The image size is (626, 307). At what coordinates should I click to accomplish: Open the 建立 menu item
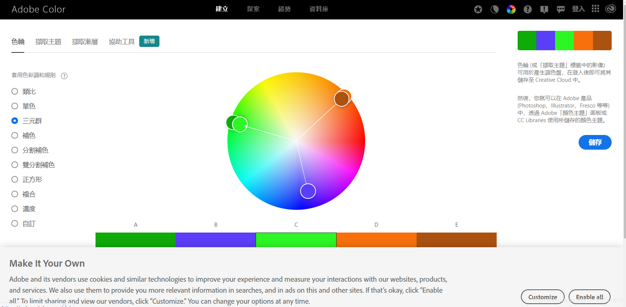(x=222, y=9)
